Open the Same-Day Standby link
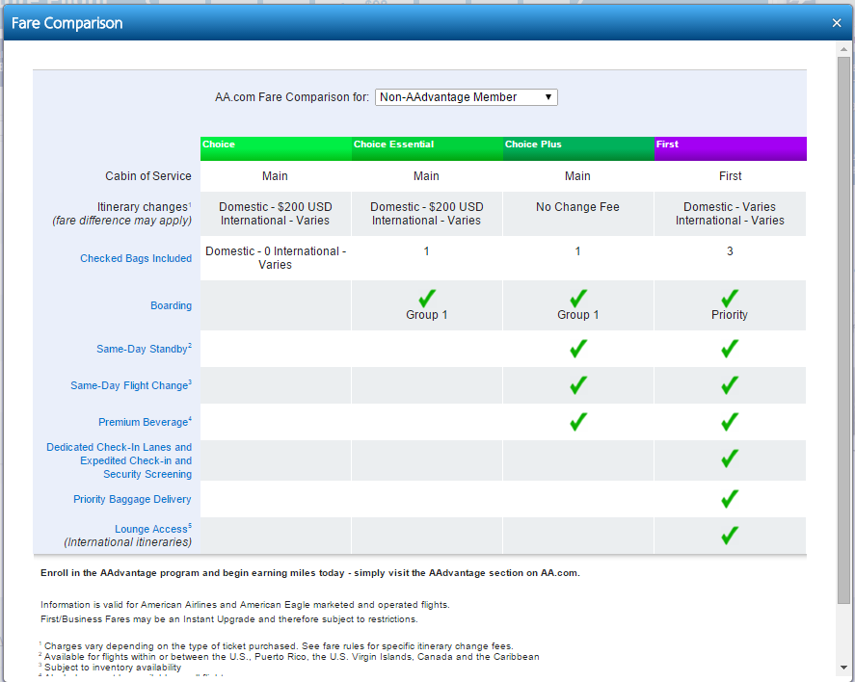Image resolution: width=855 pixels, height=682 pixels. click(x=144, y=349)
